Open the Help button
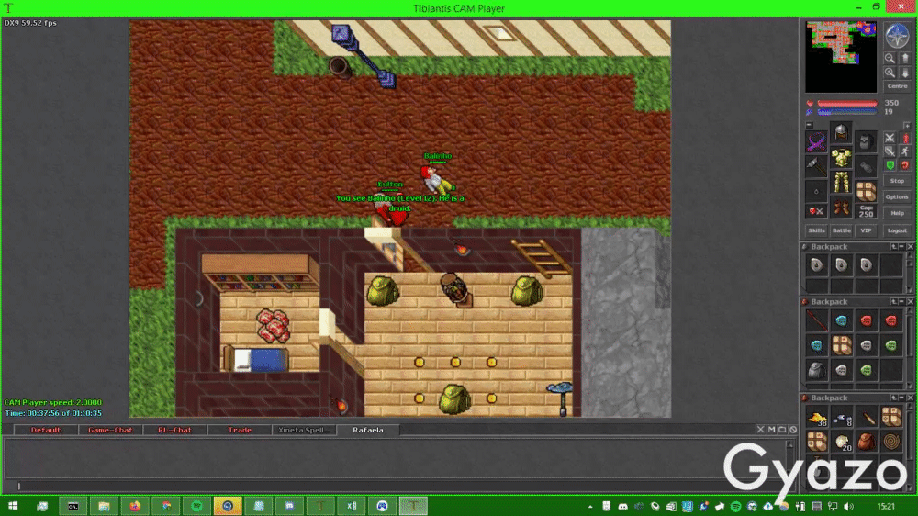Screen dimensions: 918x516 point(897,213)
